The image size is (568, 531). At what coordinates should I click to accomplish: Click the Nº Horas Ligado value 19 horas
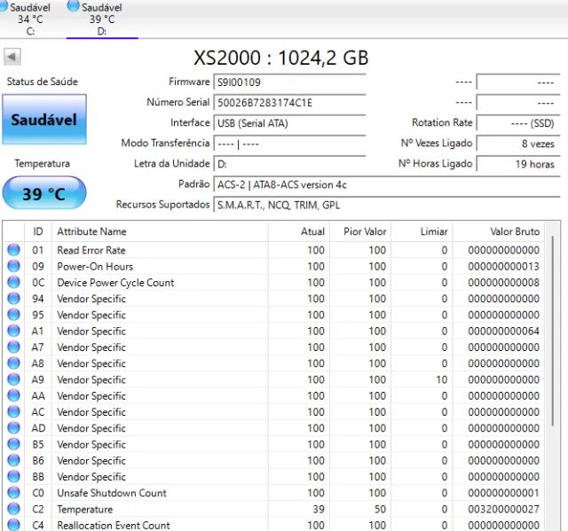coord(518,164)
